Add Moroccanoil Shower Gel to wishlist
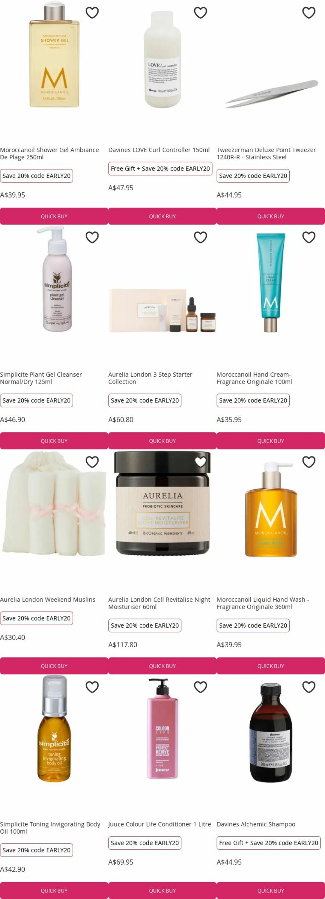Screen dimensions: 325x899 [92, 13]
